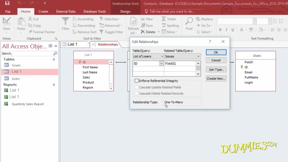
Task: Switch to the Database Tools tab
Action: (94, 11)
